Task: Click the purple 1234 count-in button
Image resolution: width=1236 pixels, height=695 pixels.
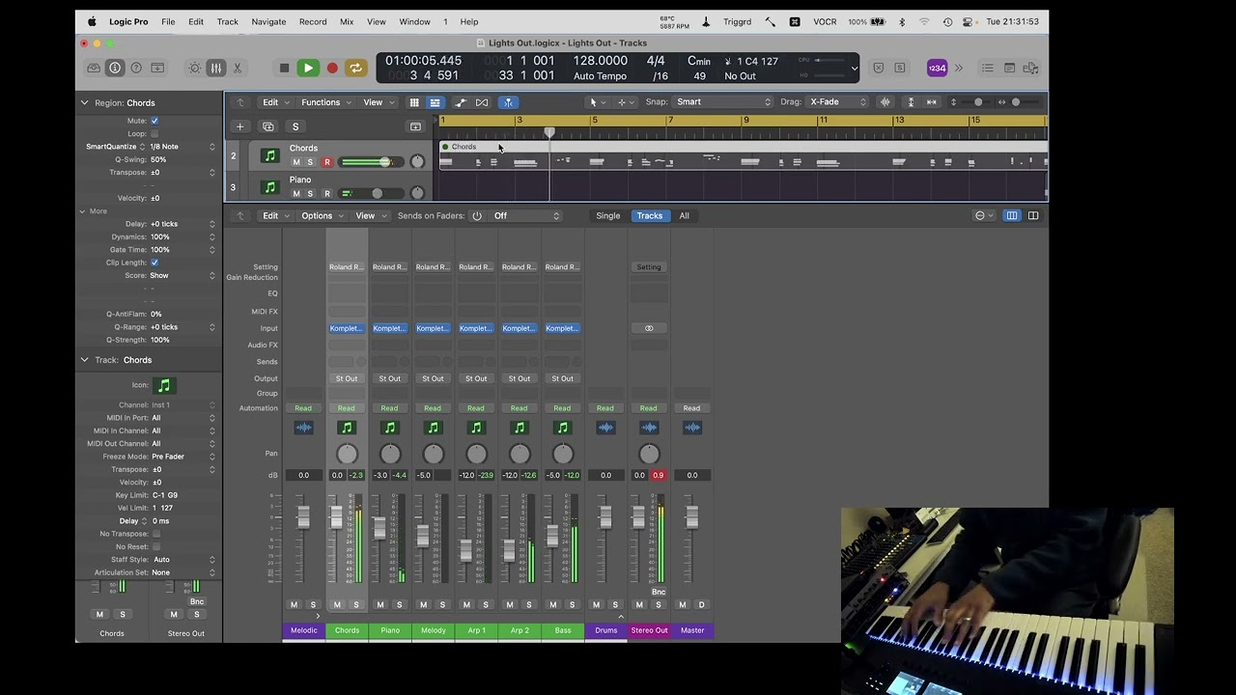Action: coord(937,68)
